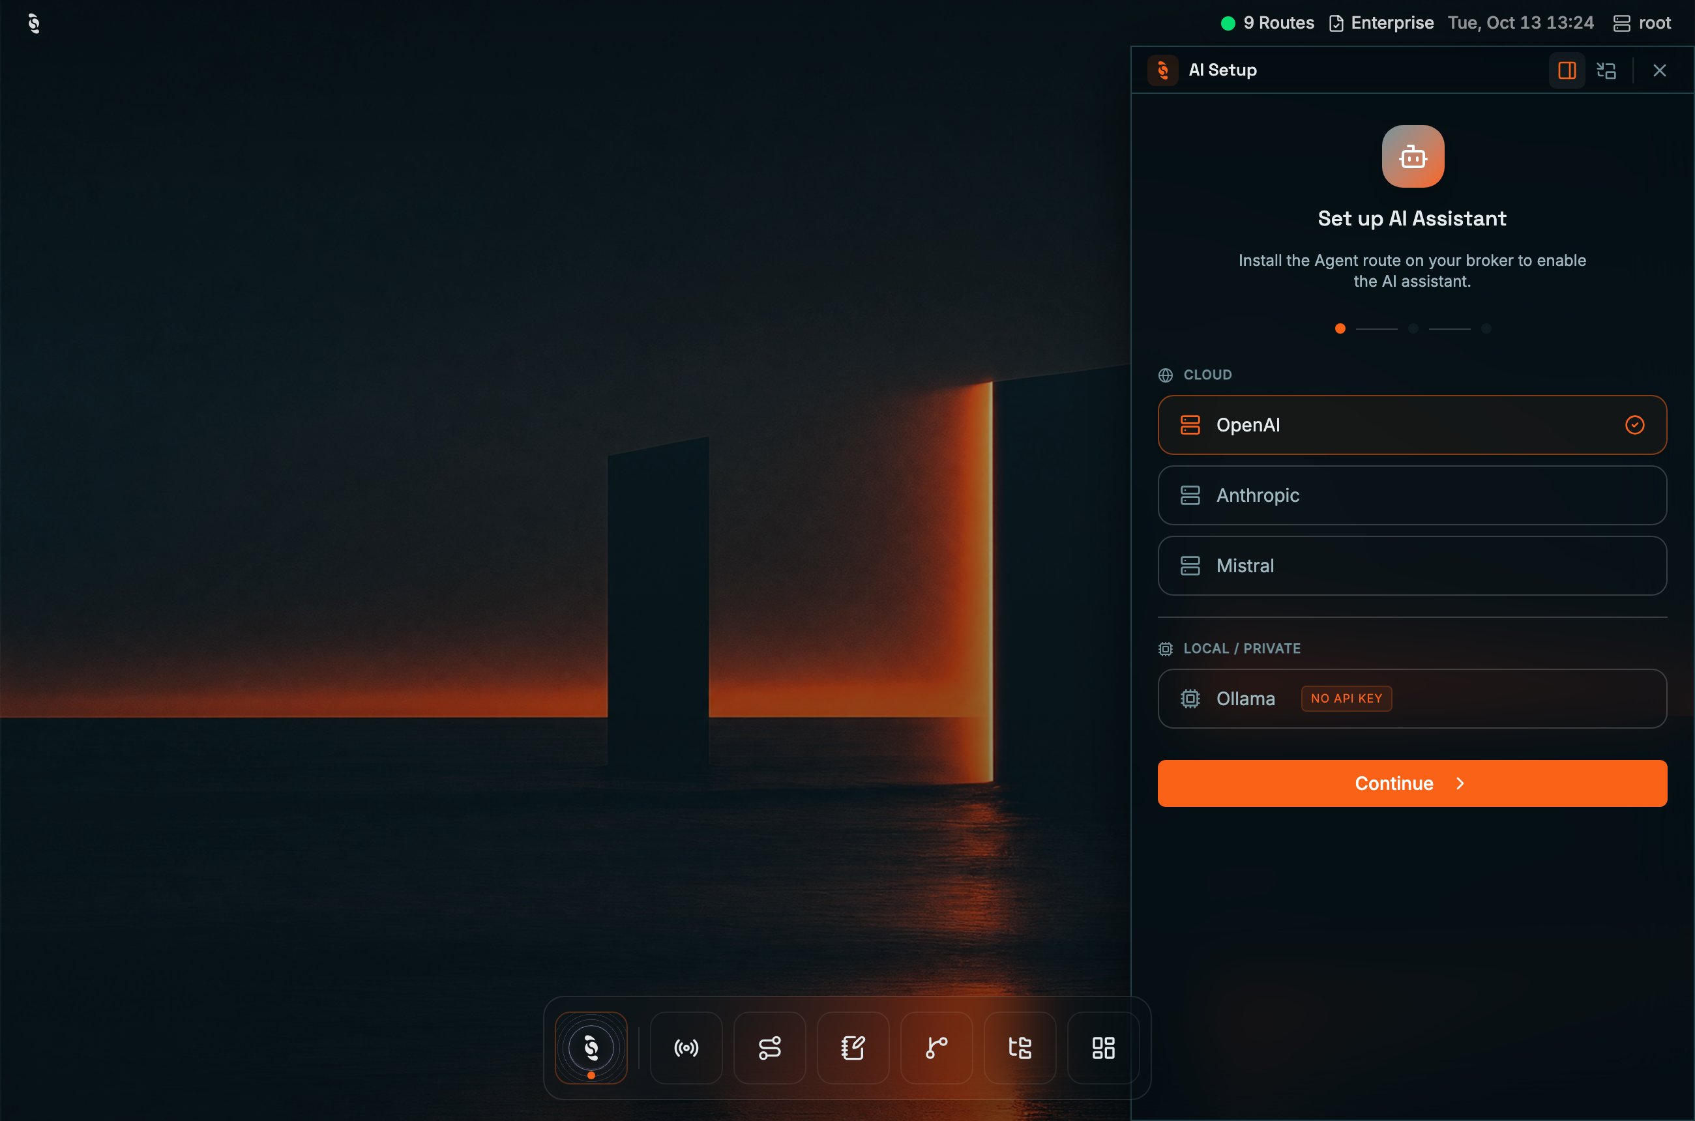Open the routes dock icon

pos(769,1048)
